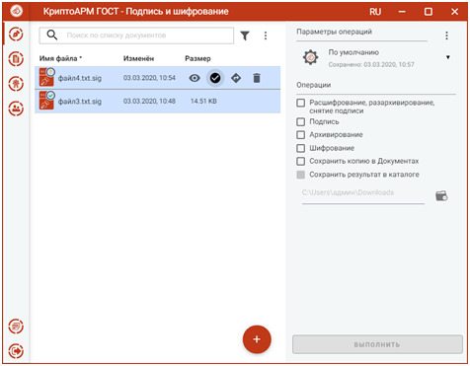Viewport: 470px width, 366px height.
Task: Sort by Изменён column header
Action: point(138,58)
